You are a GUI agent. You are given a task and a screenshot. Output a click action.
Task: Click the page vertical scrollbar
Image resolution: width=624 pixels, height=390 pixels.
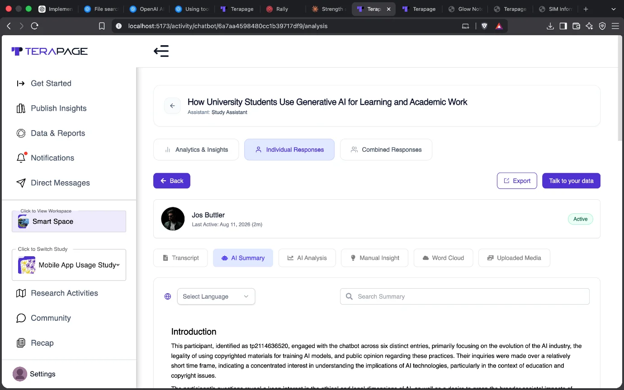(619, 88)
